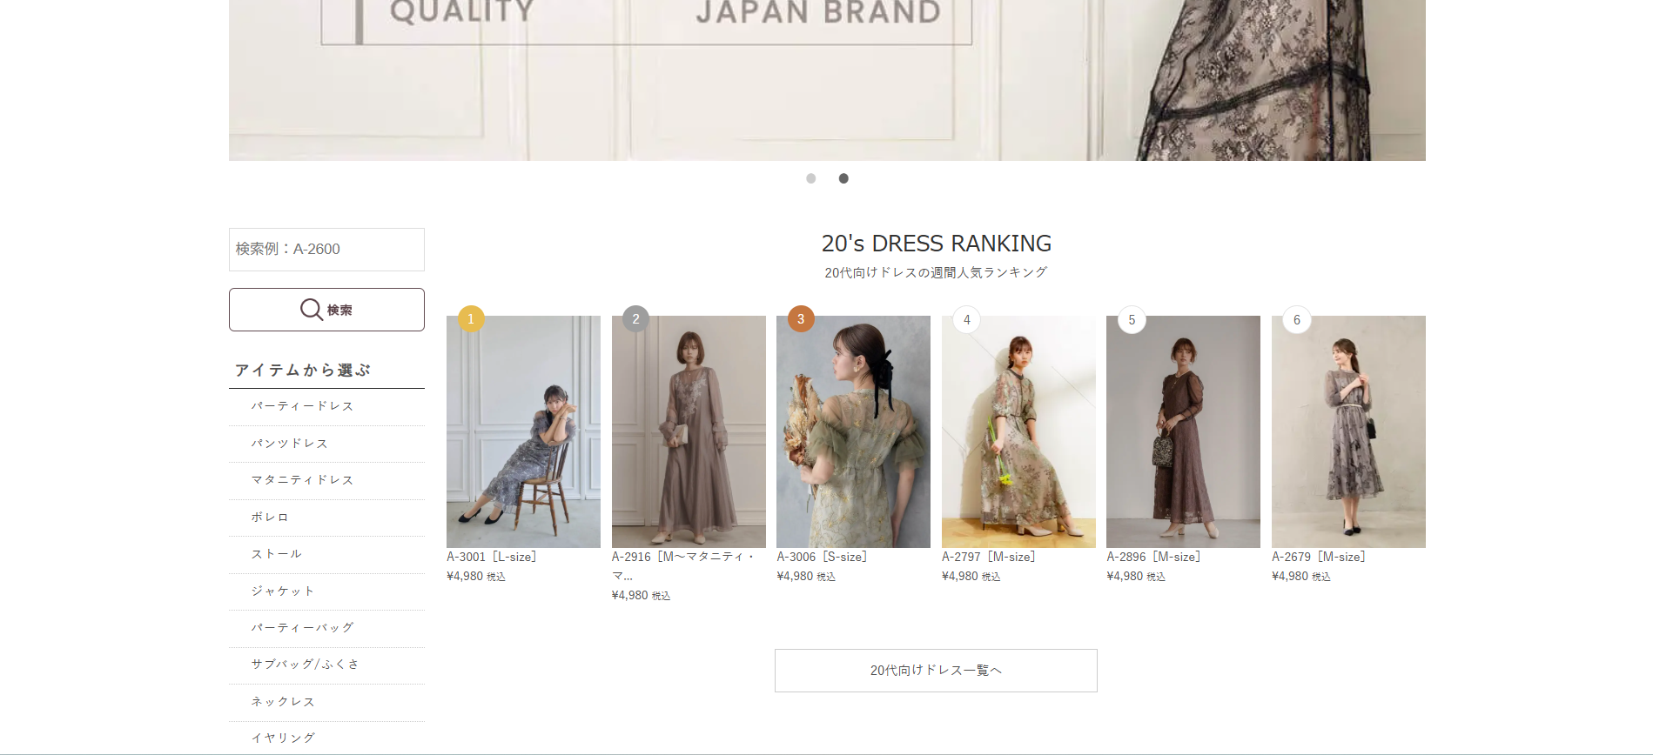Select ボレロ from item list
This screenshot has width=1653, height=755.
(270, 518)
